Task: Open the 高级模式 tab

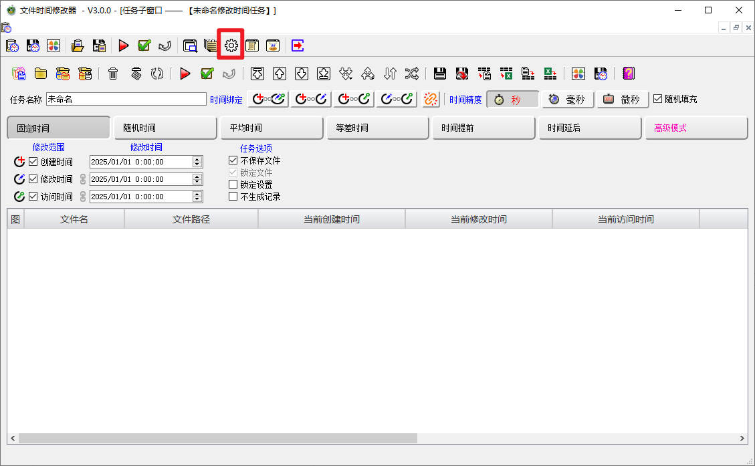Action: point(695,128)
